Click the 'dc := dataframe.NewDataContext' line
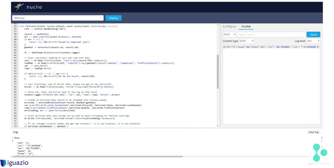The image size is (334, 168). point(52,53)
